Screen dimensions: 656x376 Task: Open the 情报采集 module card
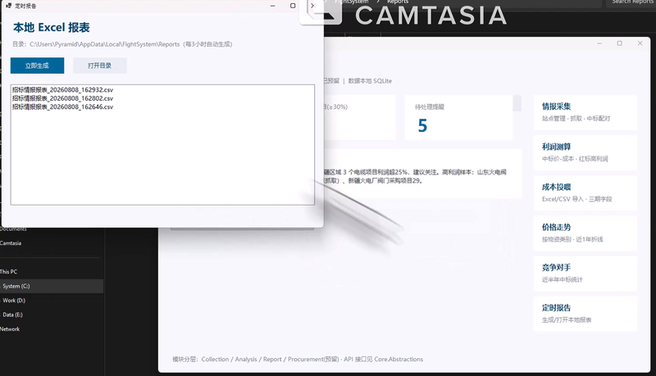point(585,112)
